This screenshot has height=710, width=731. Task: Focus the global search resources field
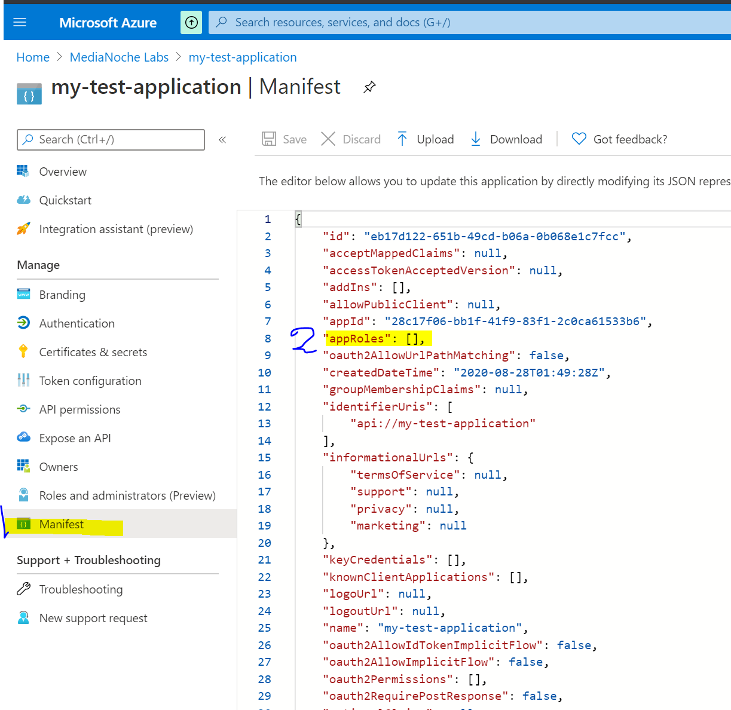[x=470, y=23]
